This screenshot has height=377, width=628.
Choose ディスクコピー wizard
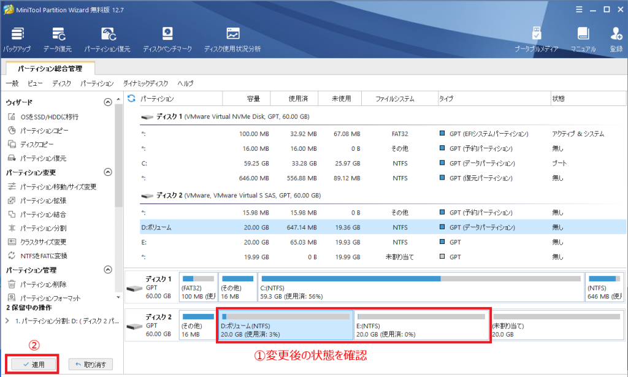click(x=31, y=144)
